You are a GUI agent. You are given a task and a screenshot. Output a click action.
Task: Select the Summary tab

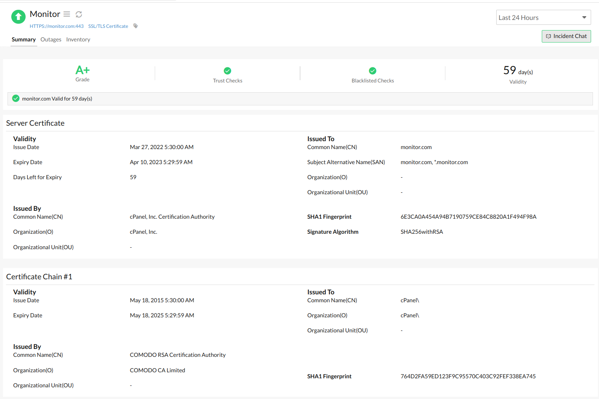(23, 40)
